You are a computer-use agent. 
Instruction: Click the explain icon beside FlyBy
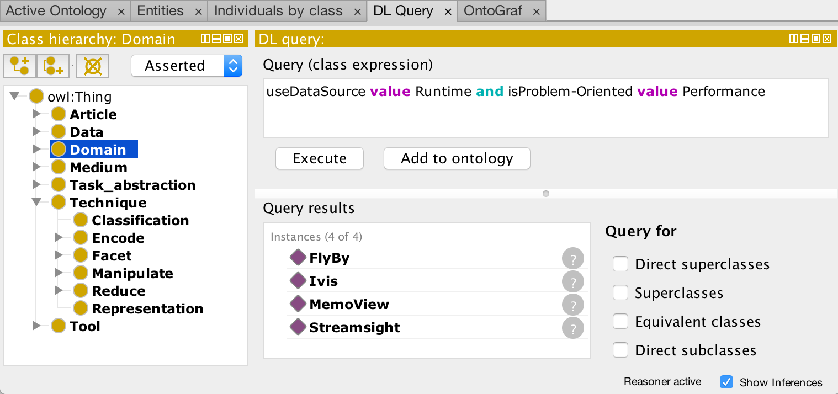(x=573, y=258)
